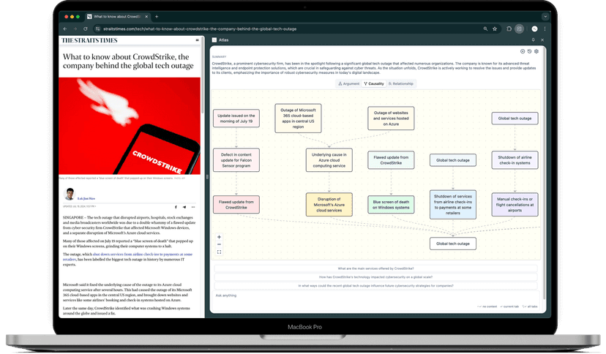The height and width of the screenshot is (354, 606).
Task: Open a new browser tab with plus
Action: (157, 17)
